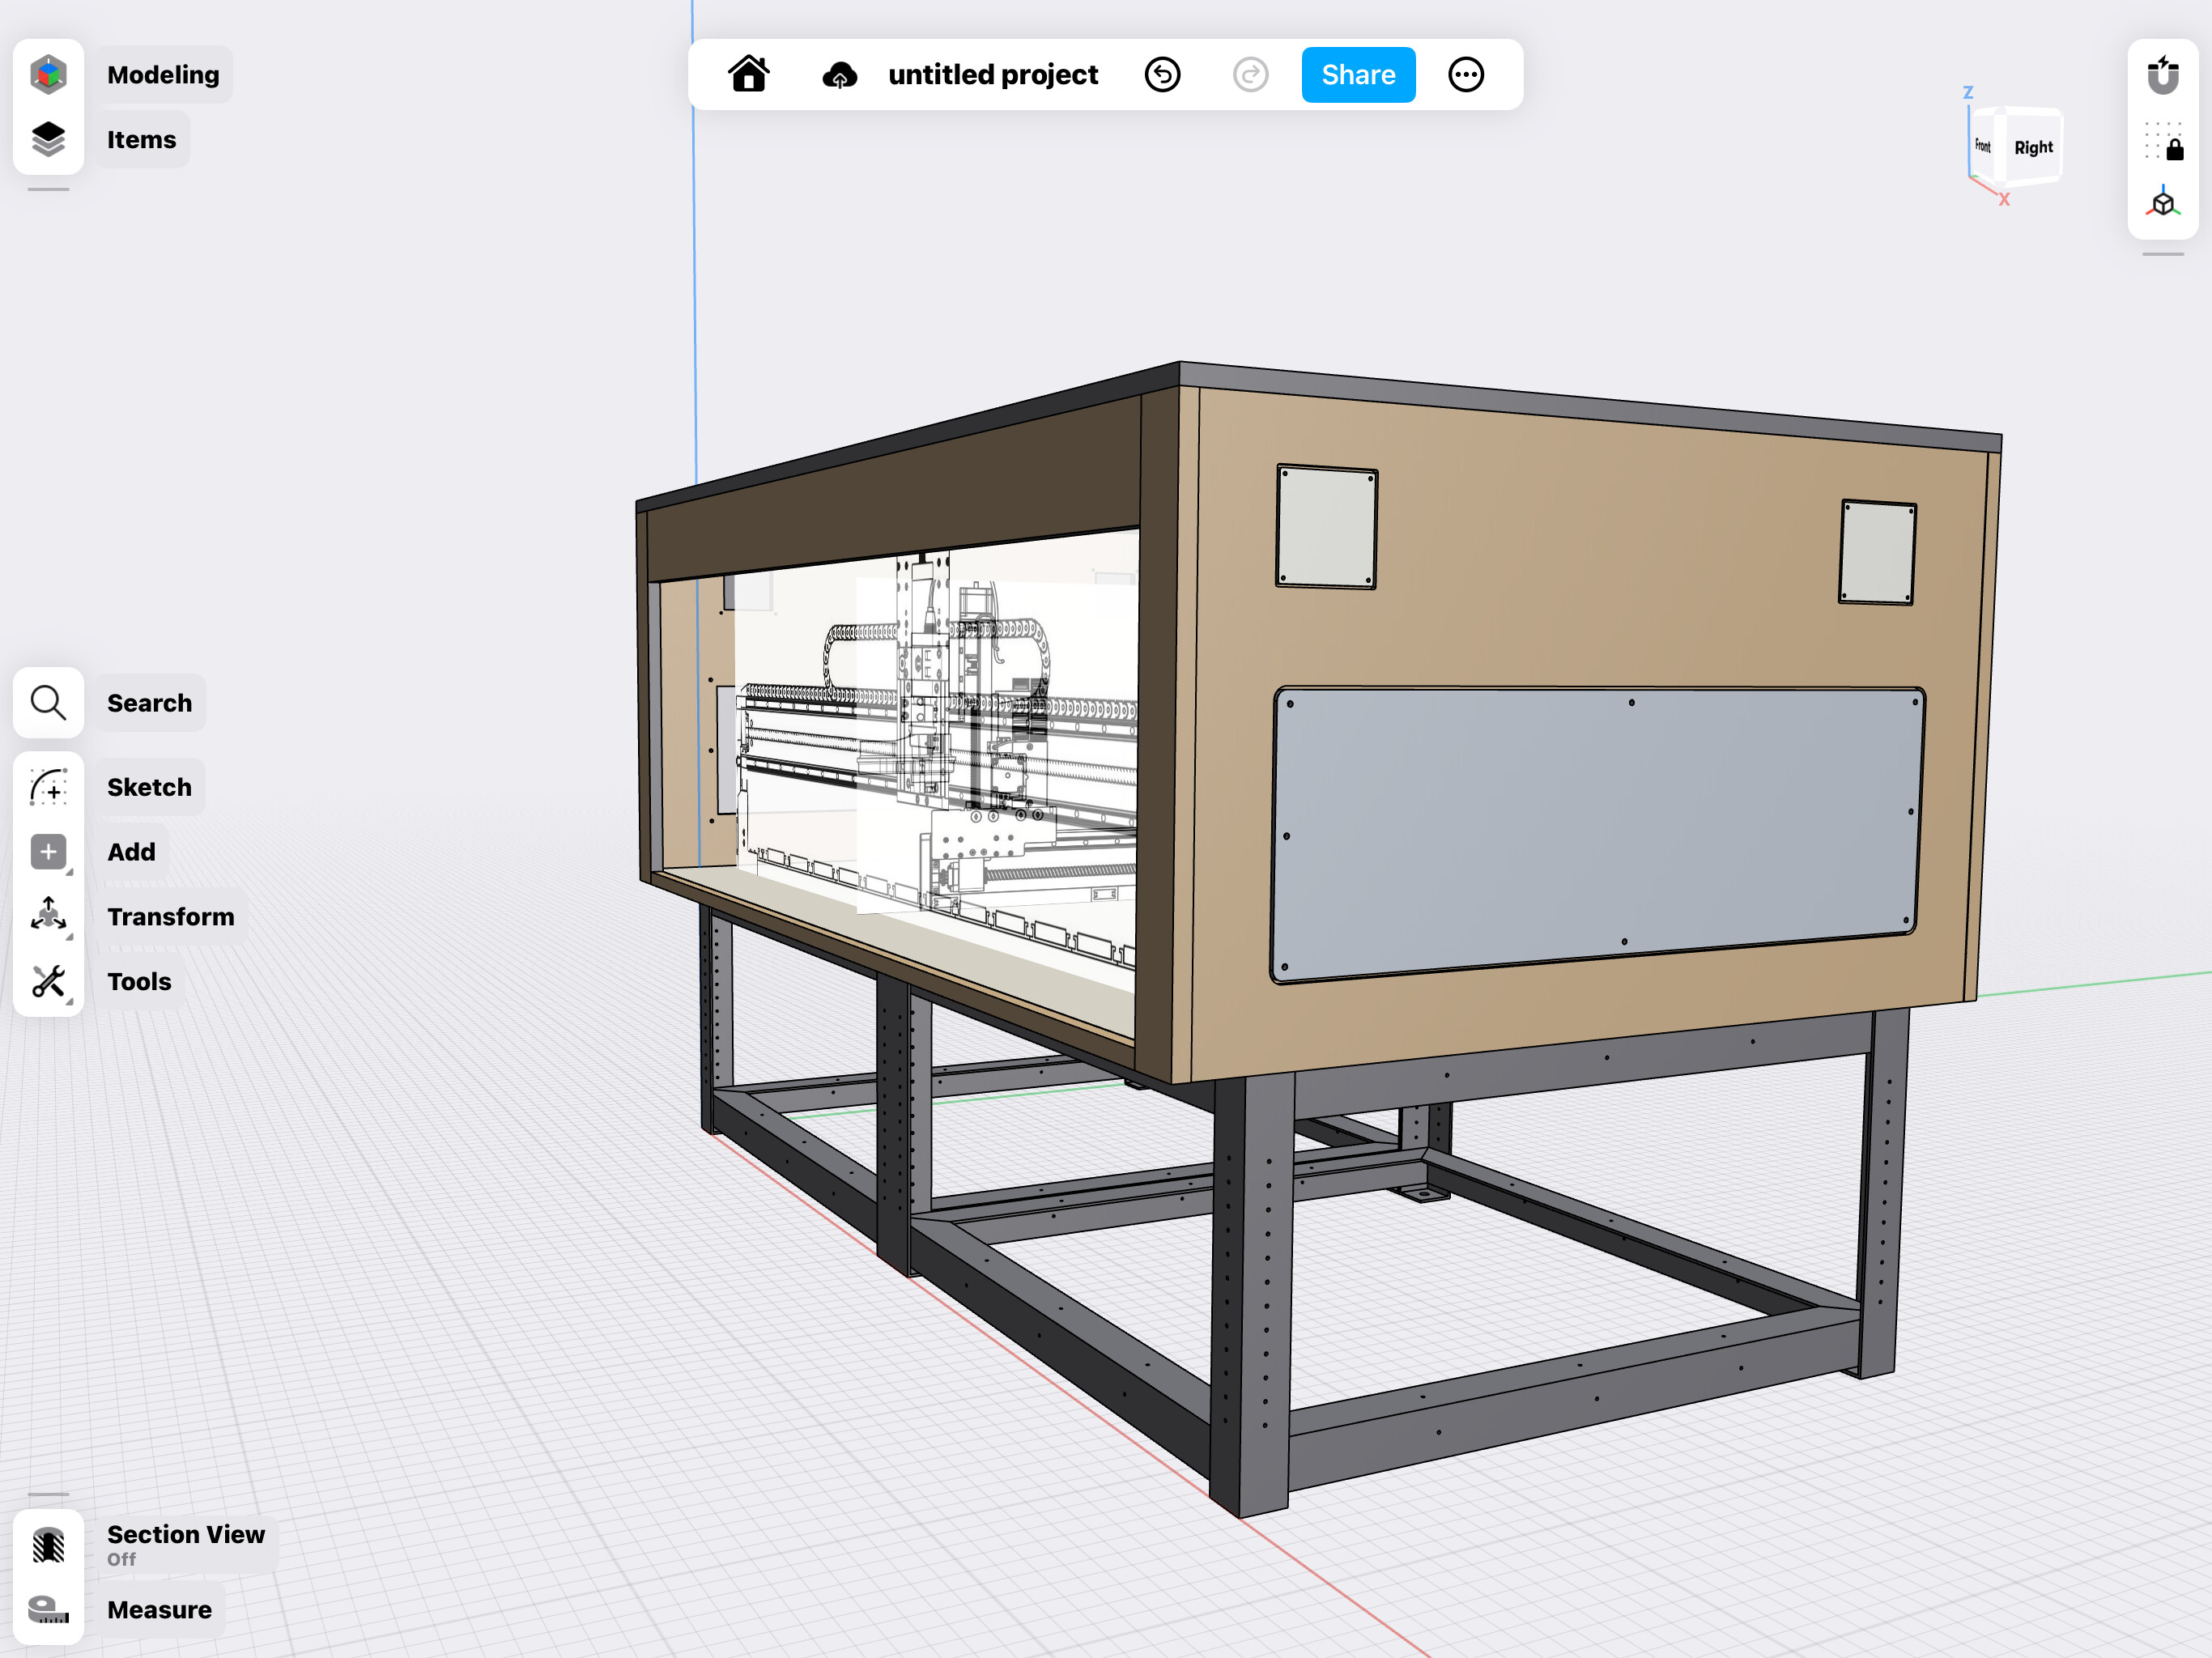The height and width of the screenshot is (1658, 2212).
Task: Click the Tools icon in sidebar
Action: pyautogui.click(x=47, y=979)
